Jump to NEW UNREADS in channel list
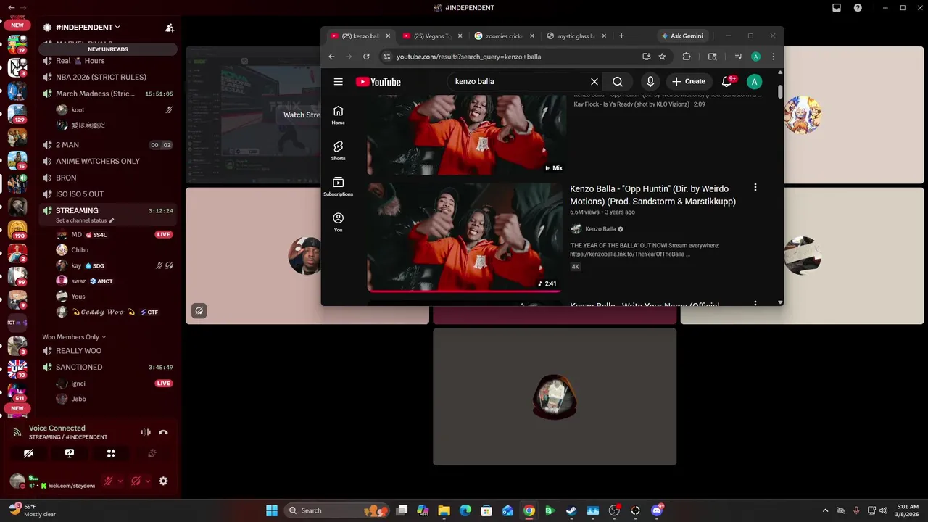This screenshot has width=928, height=522. click(x=108, y=49)
